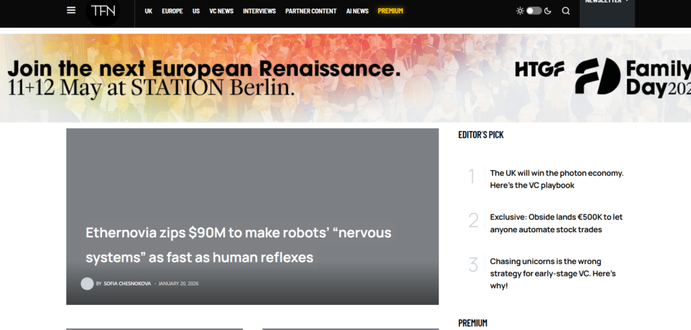Click the moon dark-mode icon
The image size is (691, 330).
548,11
